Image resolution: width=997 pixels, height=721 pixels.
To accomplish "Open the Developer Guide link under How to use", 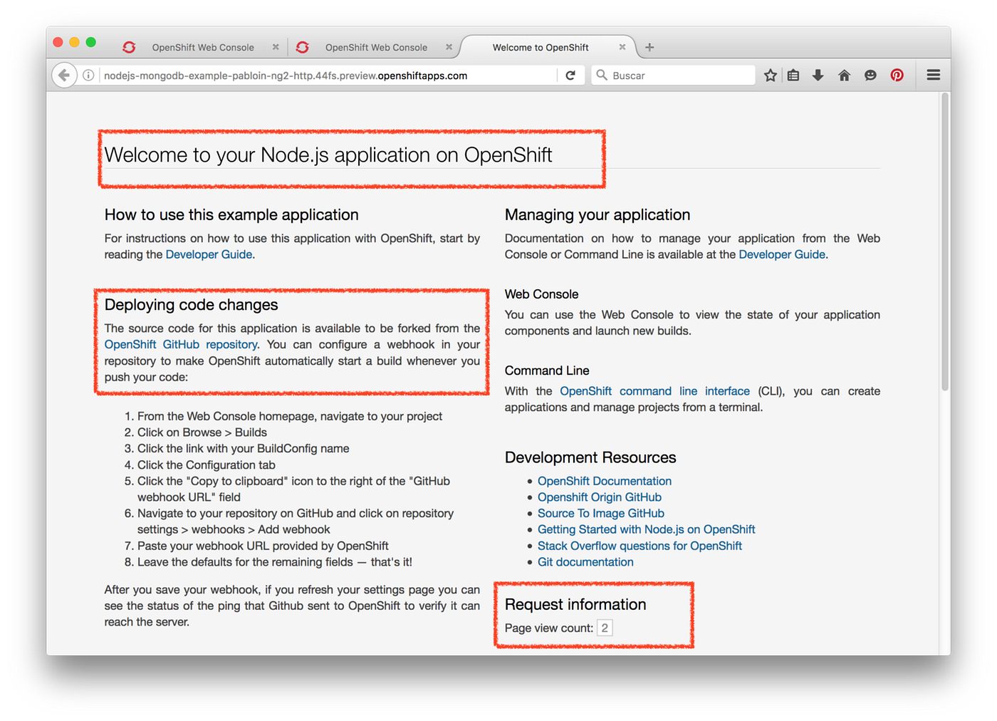I will pyautogui.click(x=209, y=254).
